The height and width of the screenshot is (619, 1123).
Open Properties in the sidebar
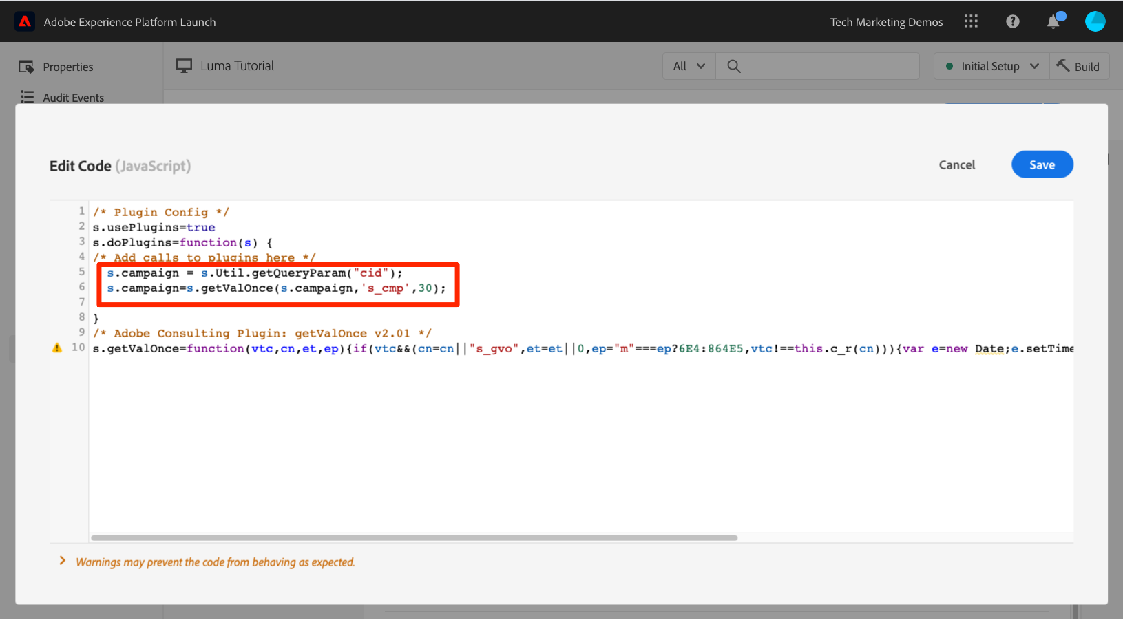point(67,67)
